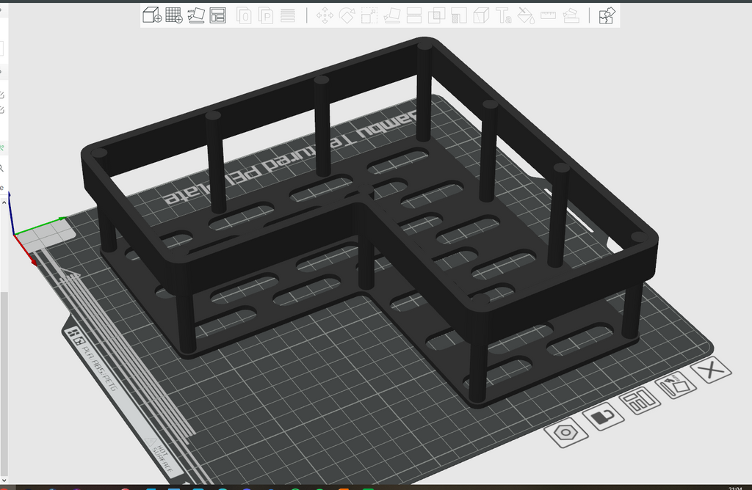Select the Rotate tool

tap(347, 15)
